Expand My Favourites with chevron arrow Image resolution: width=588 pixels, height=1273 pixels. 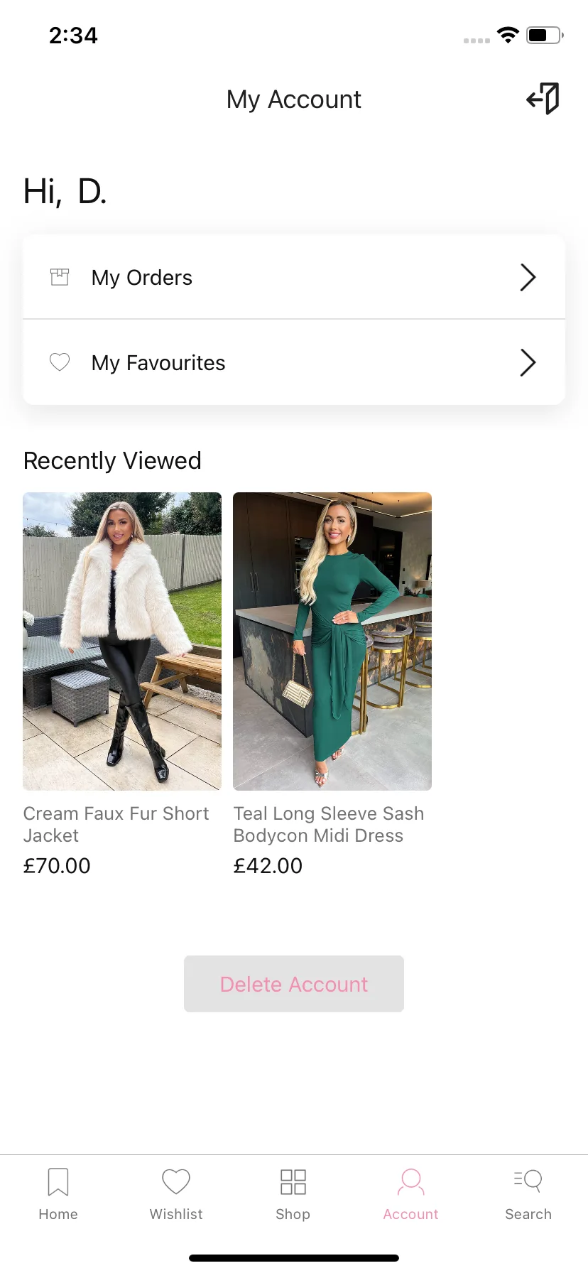[528, 362]
